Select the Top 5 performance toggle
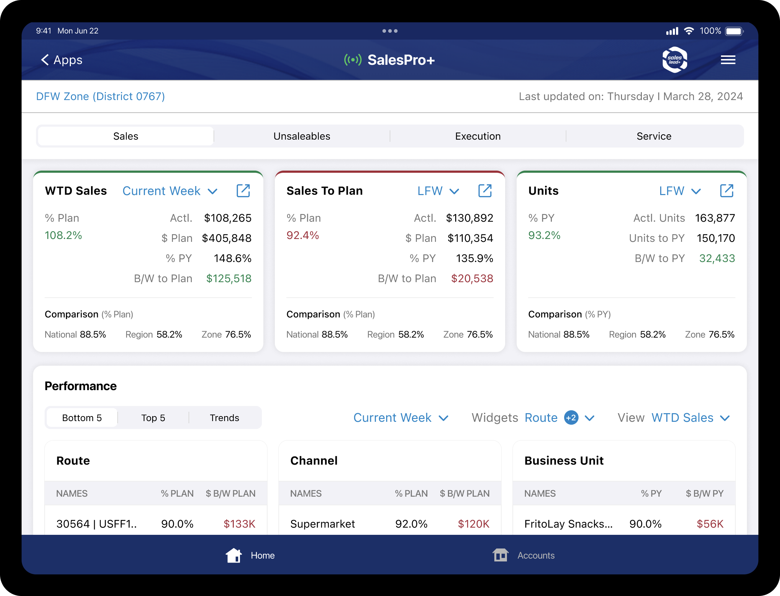This screenshot has width=780, height=596. [153, 417]
